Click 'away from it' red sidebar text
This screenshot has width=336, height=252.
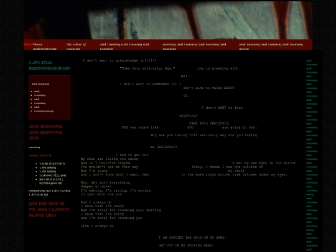[40, 156]
